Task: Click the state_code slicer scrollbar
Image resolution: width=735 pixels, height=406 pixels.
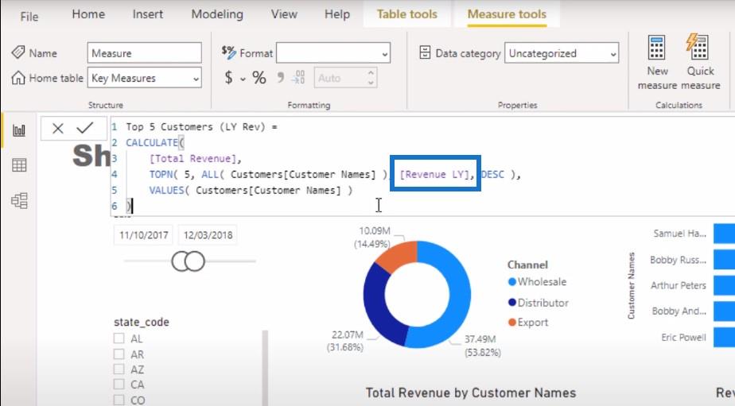Action: (265, 368)
